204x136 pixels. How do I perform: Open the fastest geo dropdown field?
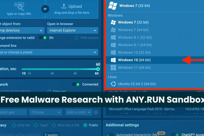[x=13, y=112]
